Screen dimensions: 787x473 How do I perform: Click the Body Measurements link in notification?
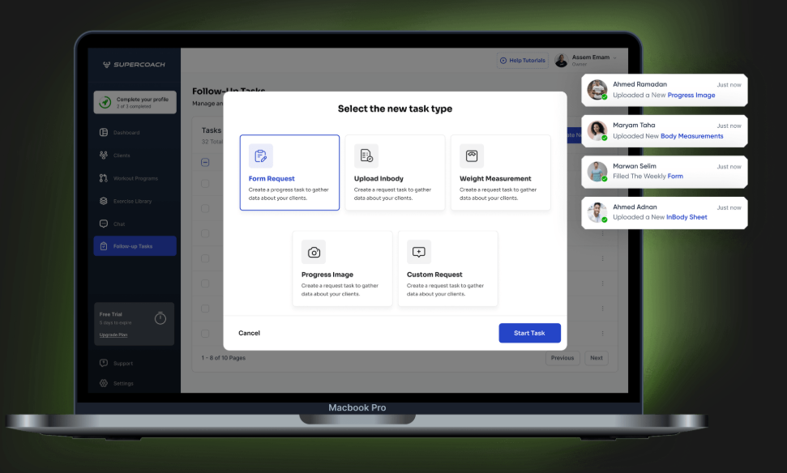coord(691,136)
